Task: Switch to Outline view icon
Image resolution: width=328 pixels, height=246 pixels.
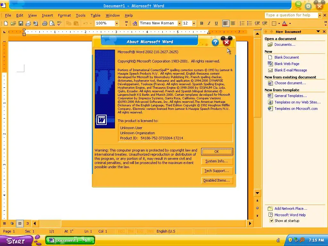Action: [28, 223]
